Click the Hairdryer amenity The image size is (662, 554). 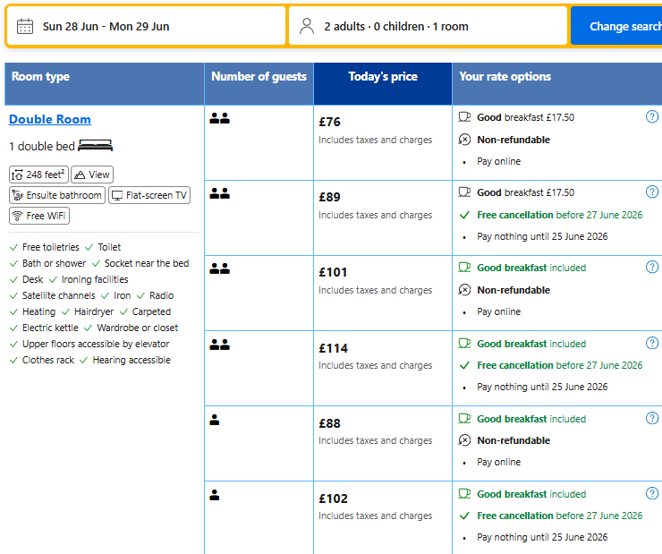click(94, 311)
